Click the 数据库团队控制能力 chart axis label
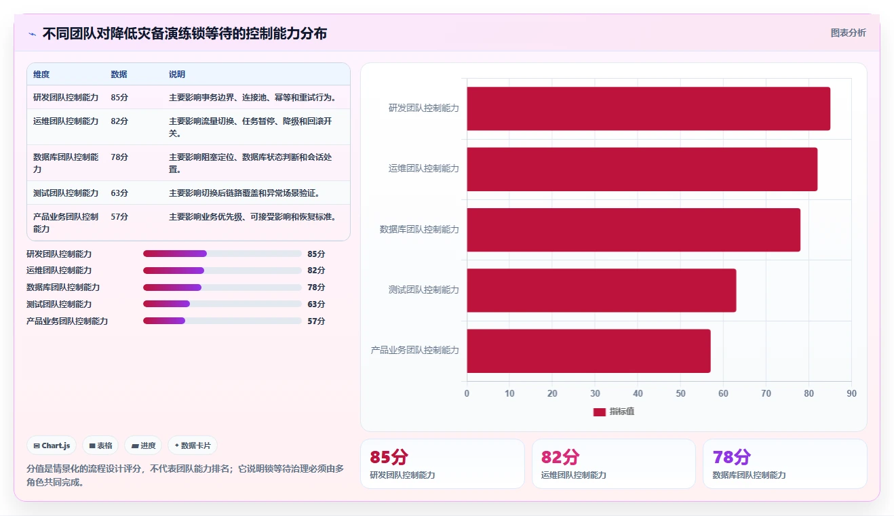 click(x=420, y=229)
